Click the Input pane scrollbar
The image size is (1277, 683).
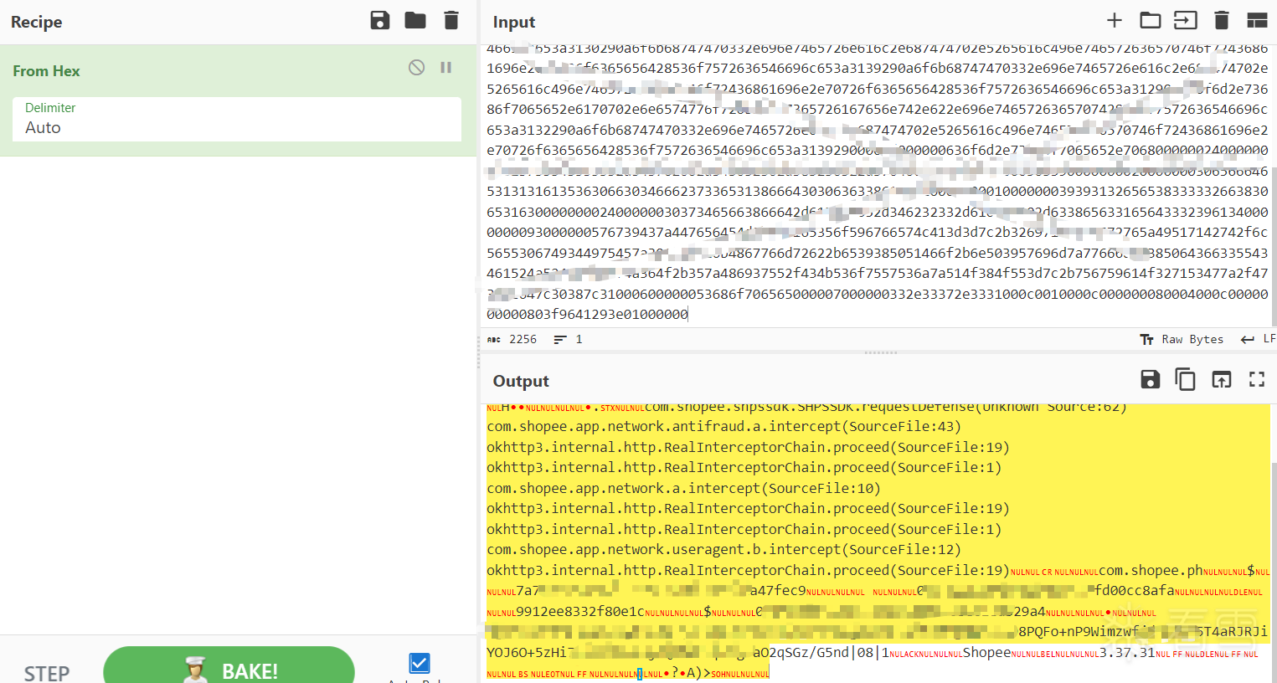1274,247
